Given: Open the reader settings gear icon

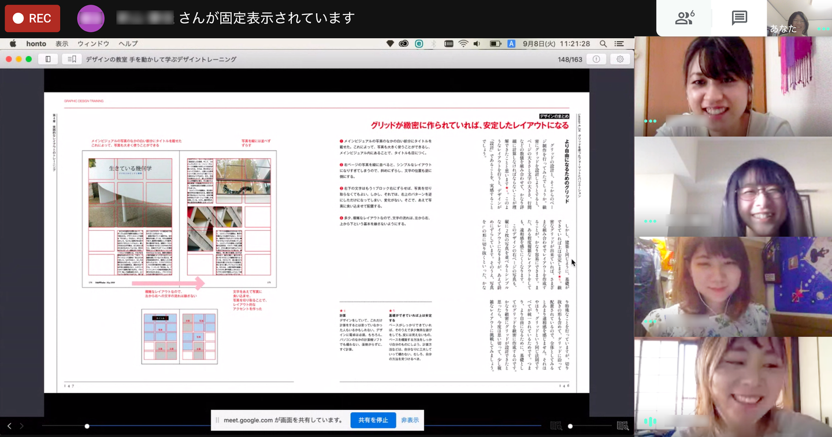Looking at the screenshot, I should pyautogui.click(x=620, y=59).
